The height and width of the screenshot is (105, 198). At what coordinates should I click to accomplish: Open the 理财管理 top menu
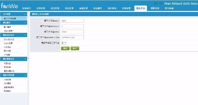tap(155, 8)
